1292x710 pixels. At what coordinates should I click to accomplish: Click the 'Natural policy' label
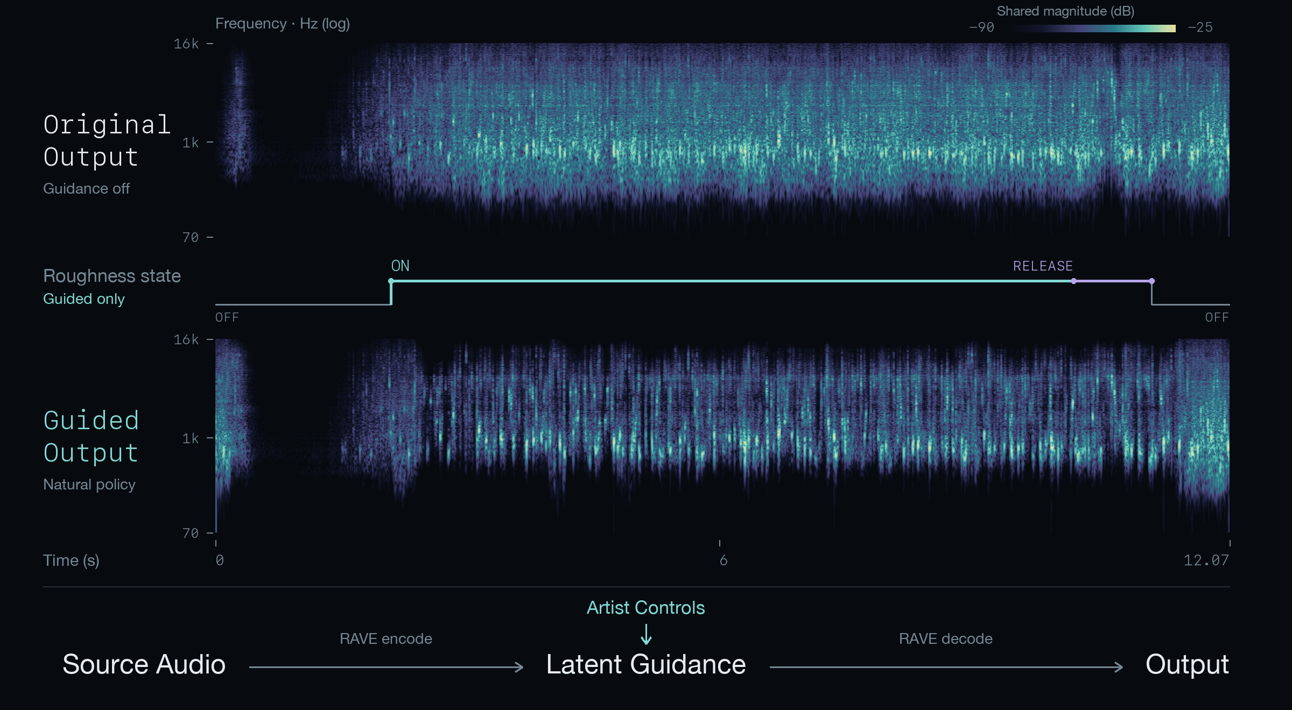(89, 484)
